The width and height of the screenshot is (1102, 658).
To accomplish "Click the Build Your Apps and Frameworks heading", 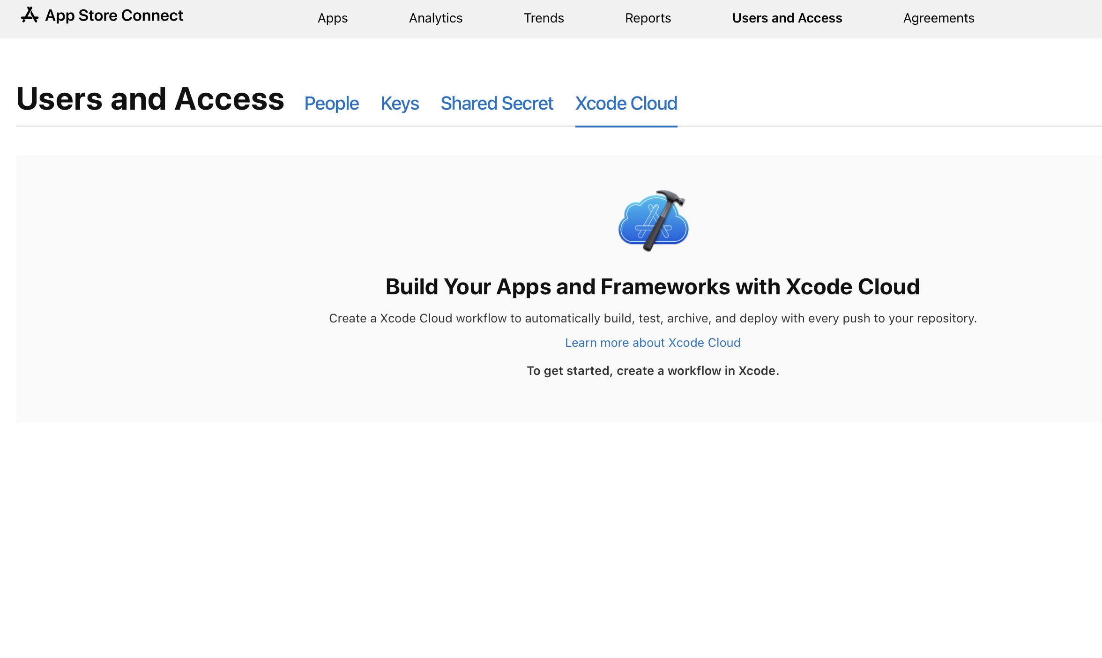I will [x=653, y=286].
